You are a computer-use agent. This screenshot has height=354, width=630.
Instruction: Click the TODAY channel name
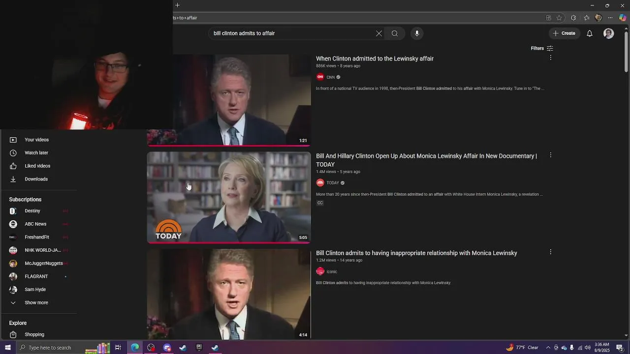click(333, 183)
